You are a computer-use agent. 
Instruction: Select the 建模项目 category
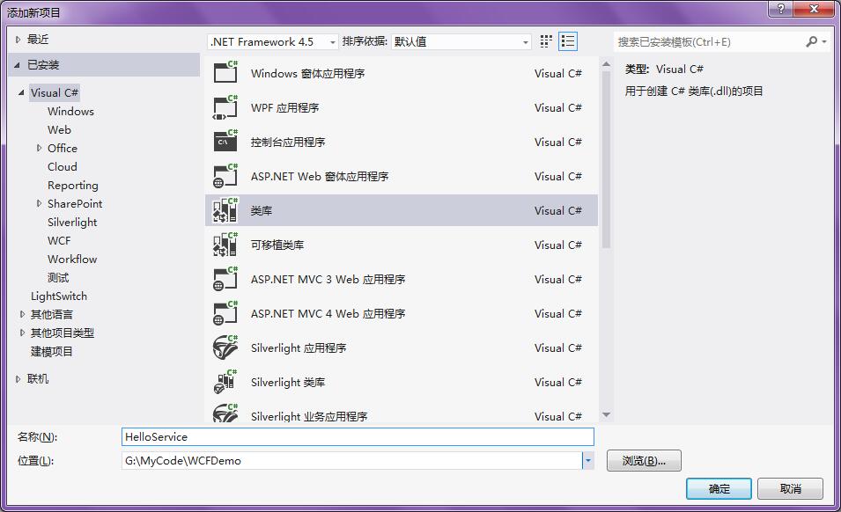pos(51,351)
